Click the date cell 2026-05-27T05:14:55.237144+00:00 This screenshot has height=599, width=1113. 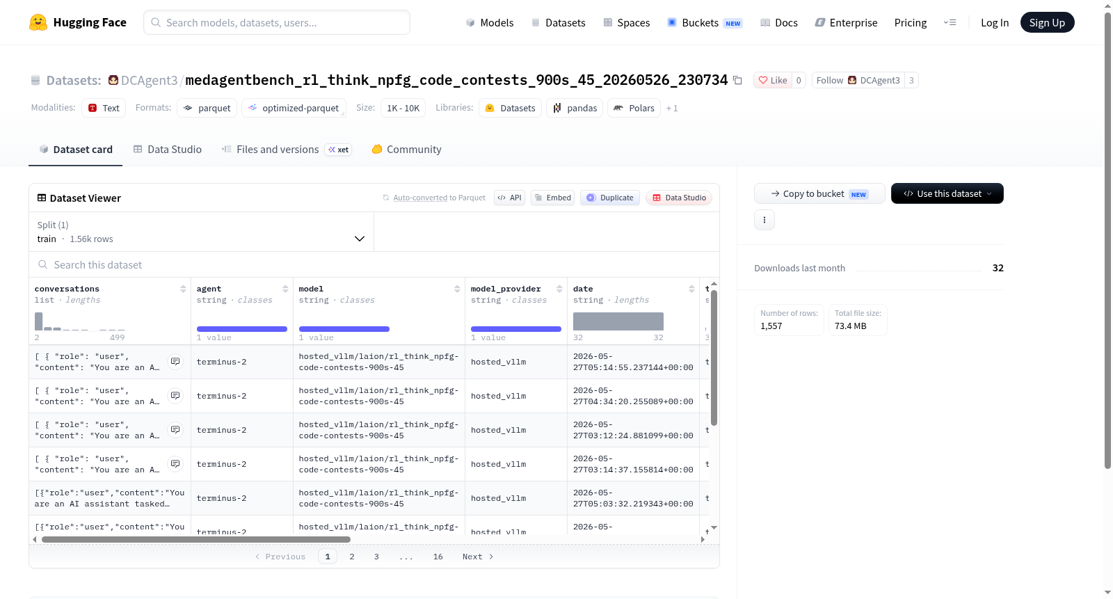pos(633,362)
